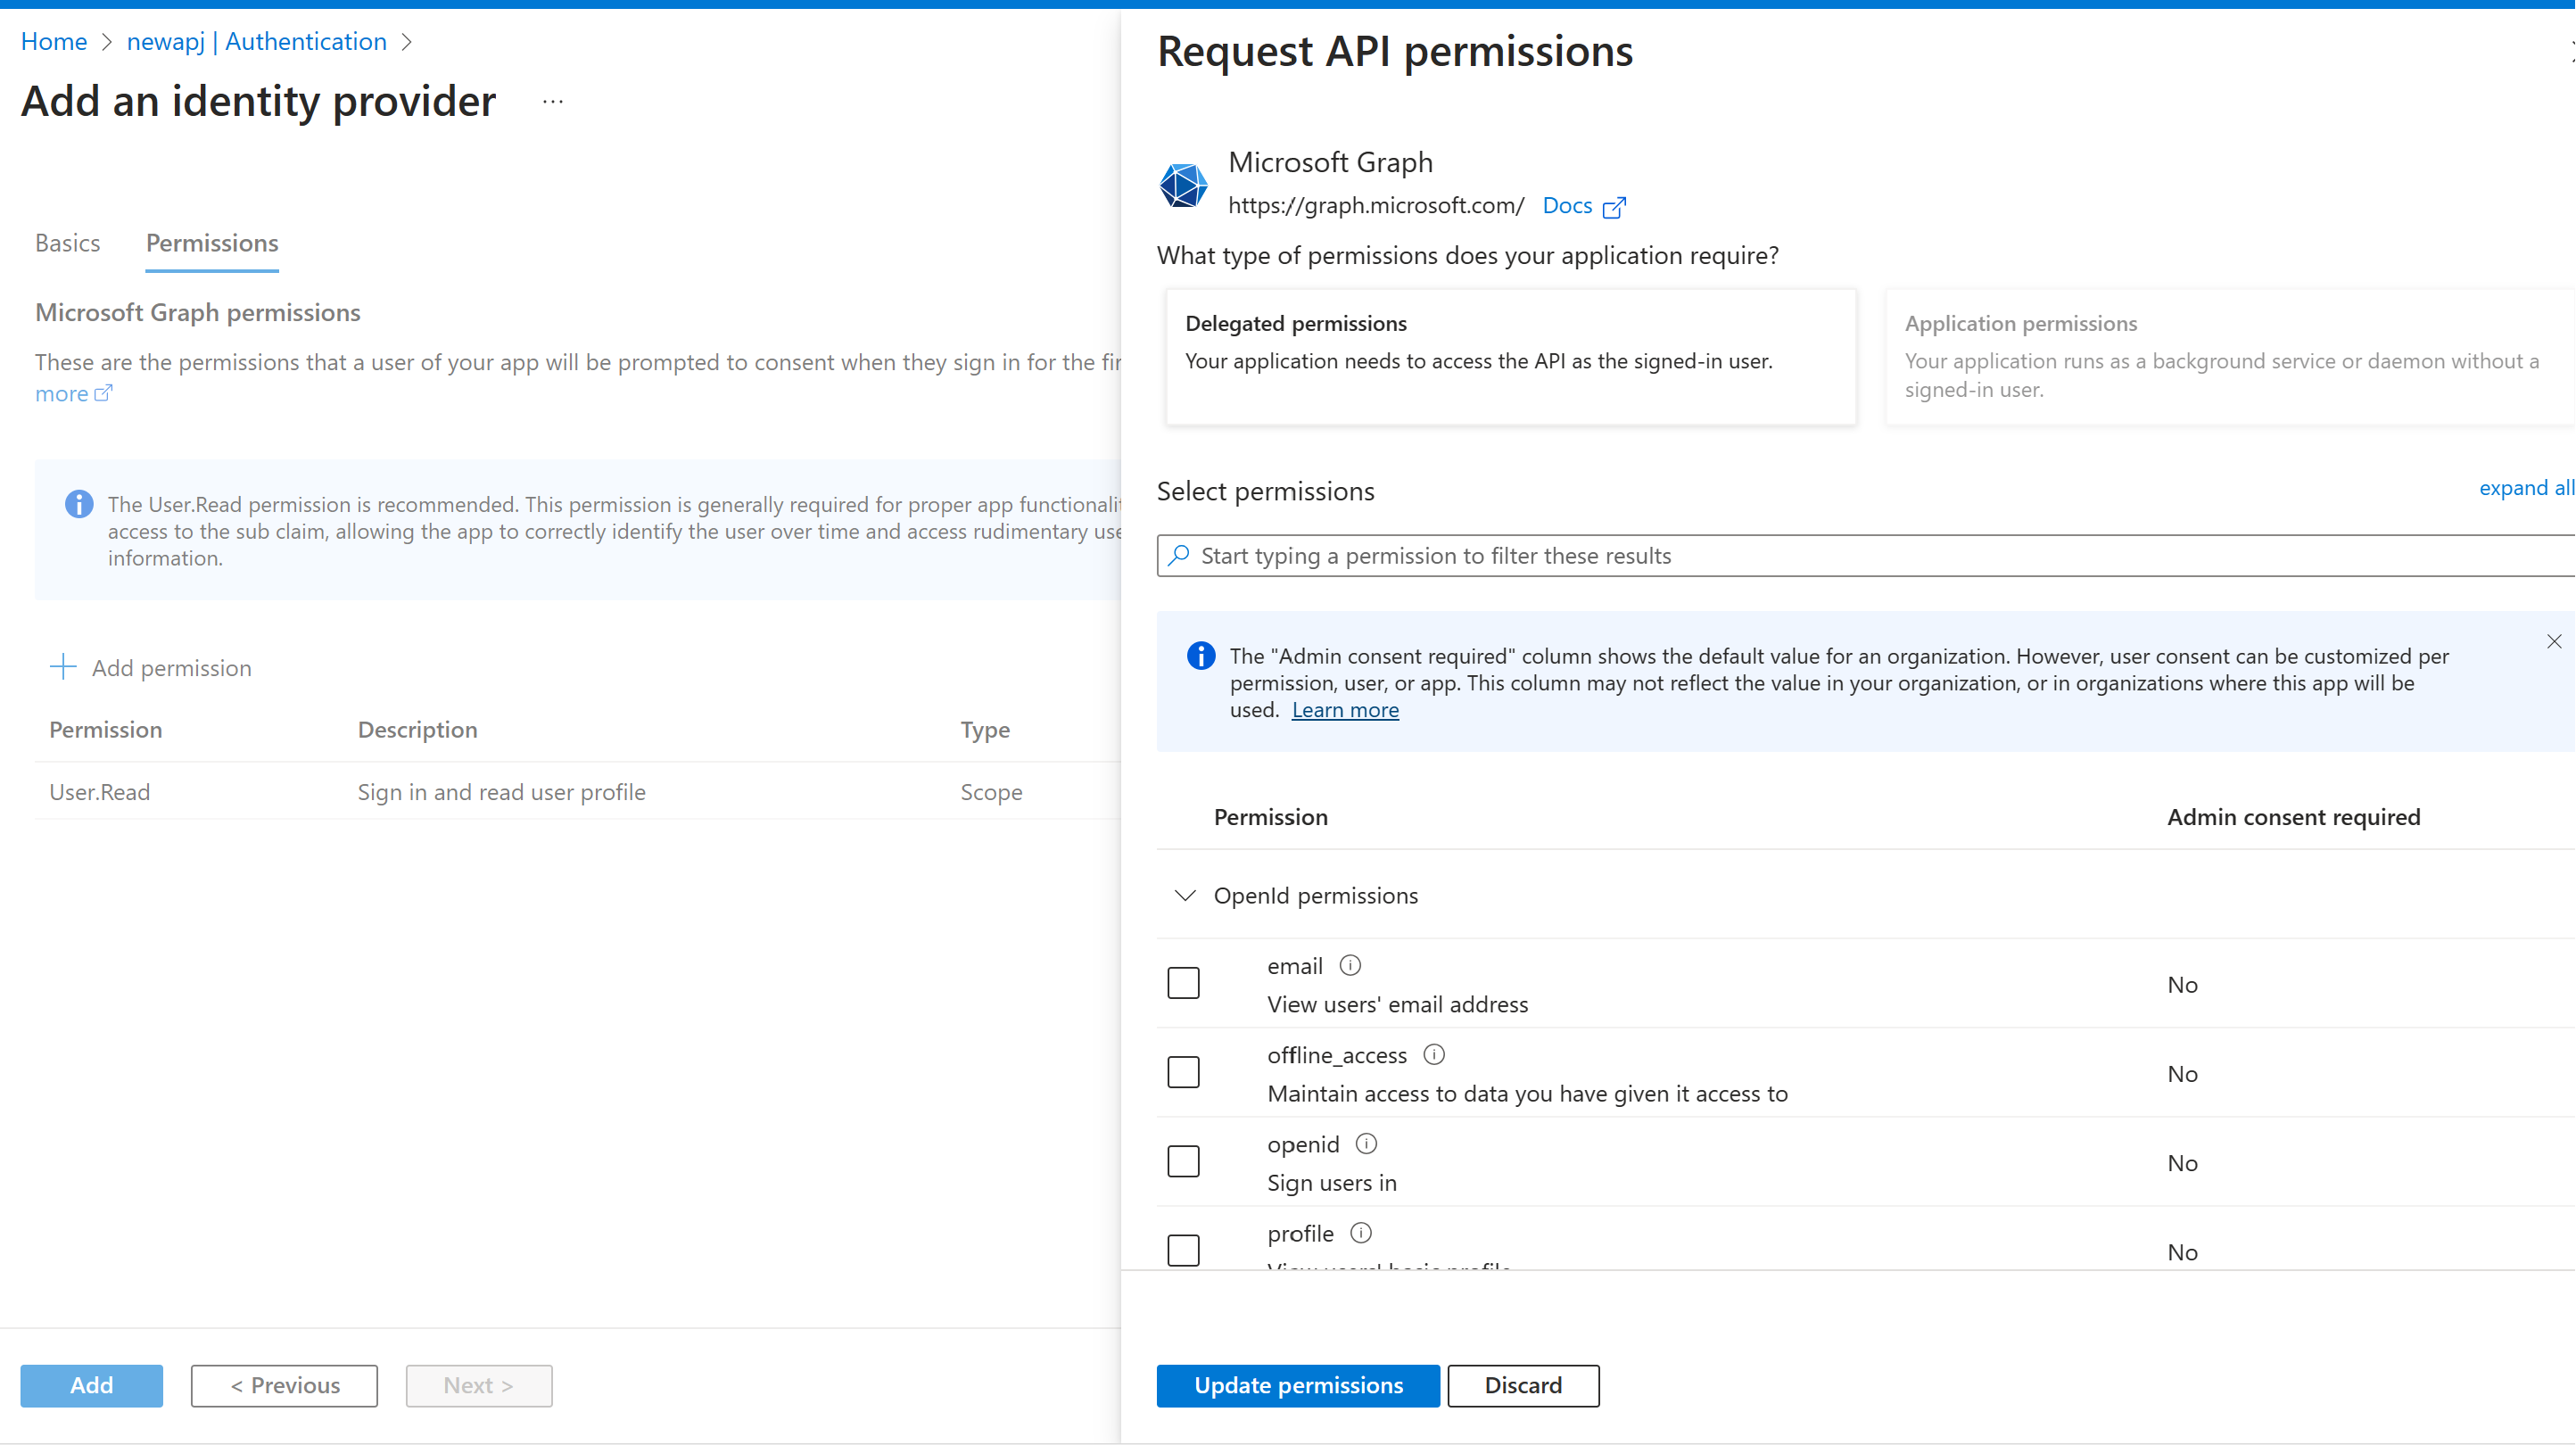Image resolution: width=2576 pixels, height=1445 pixels.
Task: Open newapj | Authentication breadcrumb
Action: [x=256, y=42]
